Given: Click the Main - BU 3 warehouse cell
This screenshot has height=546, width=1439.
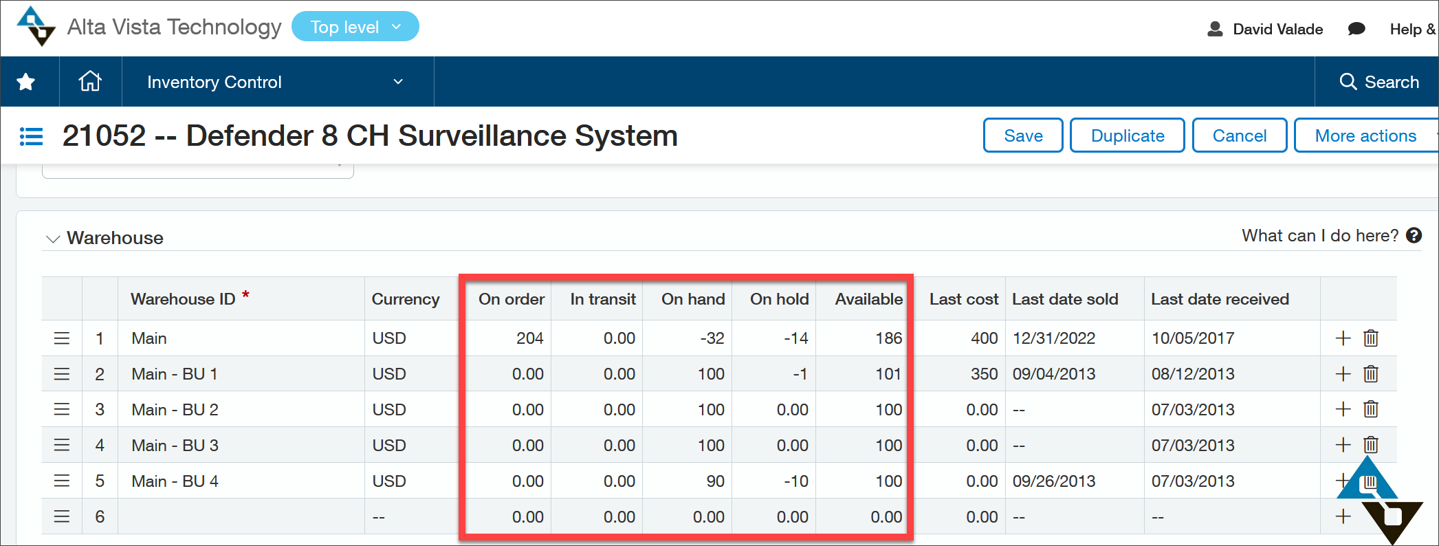Looking at the screenshot, I should 241,446.
